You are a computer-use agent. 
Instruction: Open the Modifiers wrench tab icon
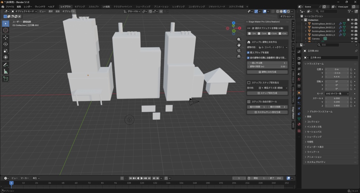click(299, 98)
